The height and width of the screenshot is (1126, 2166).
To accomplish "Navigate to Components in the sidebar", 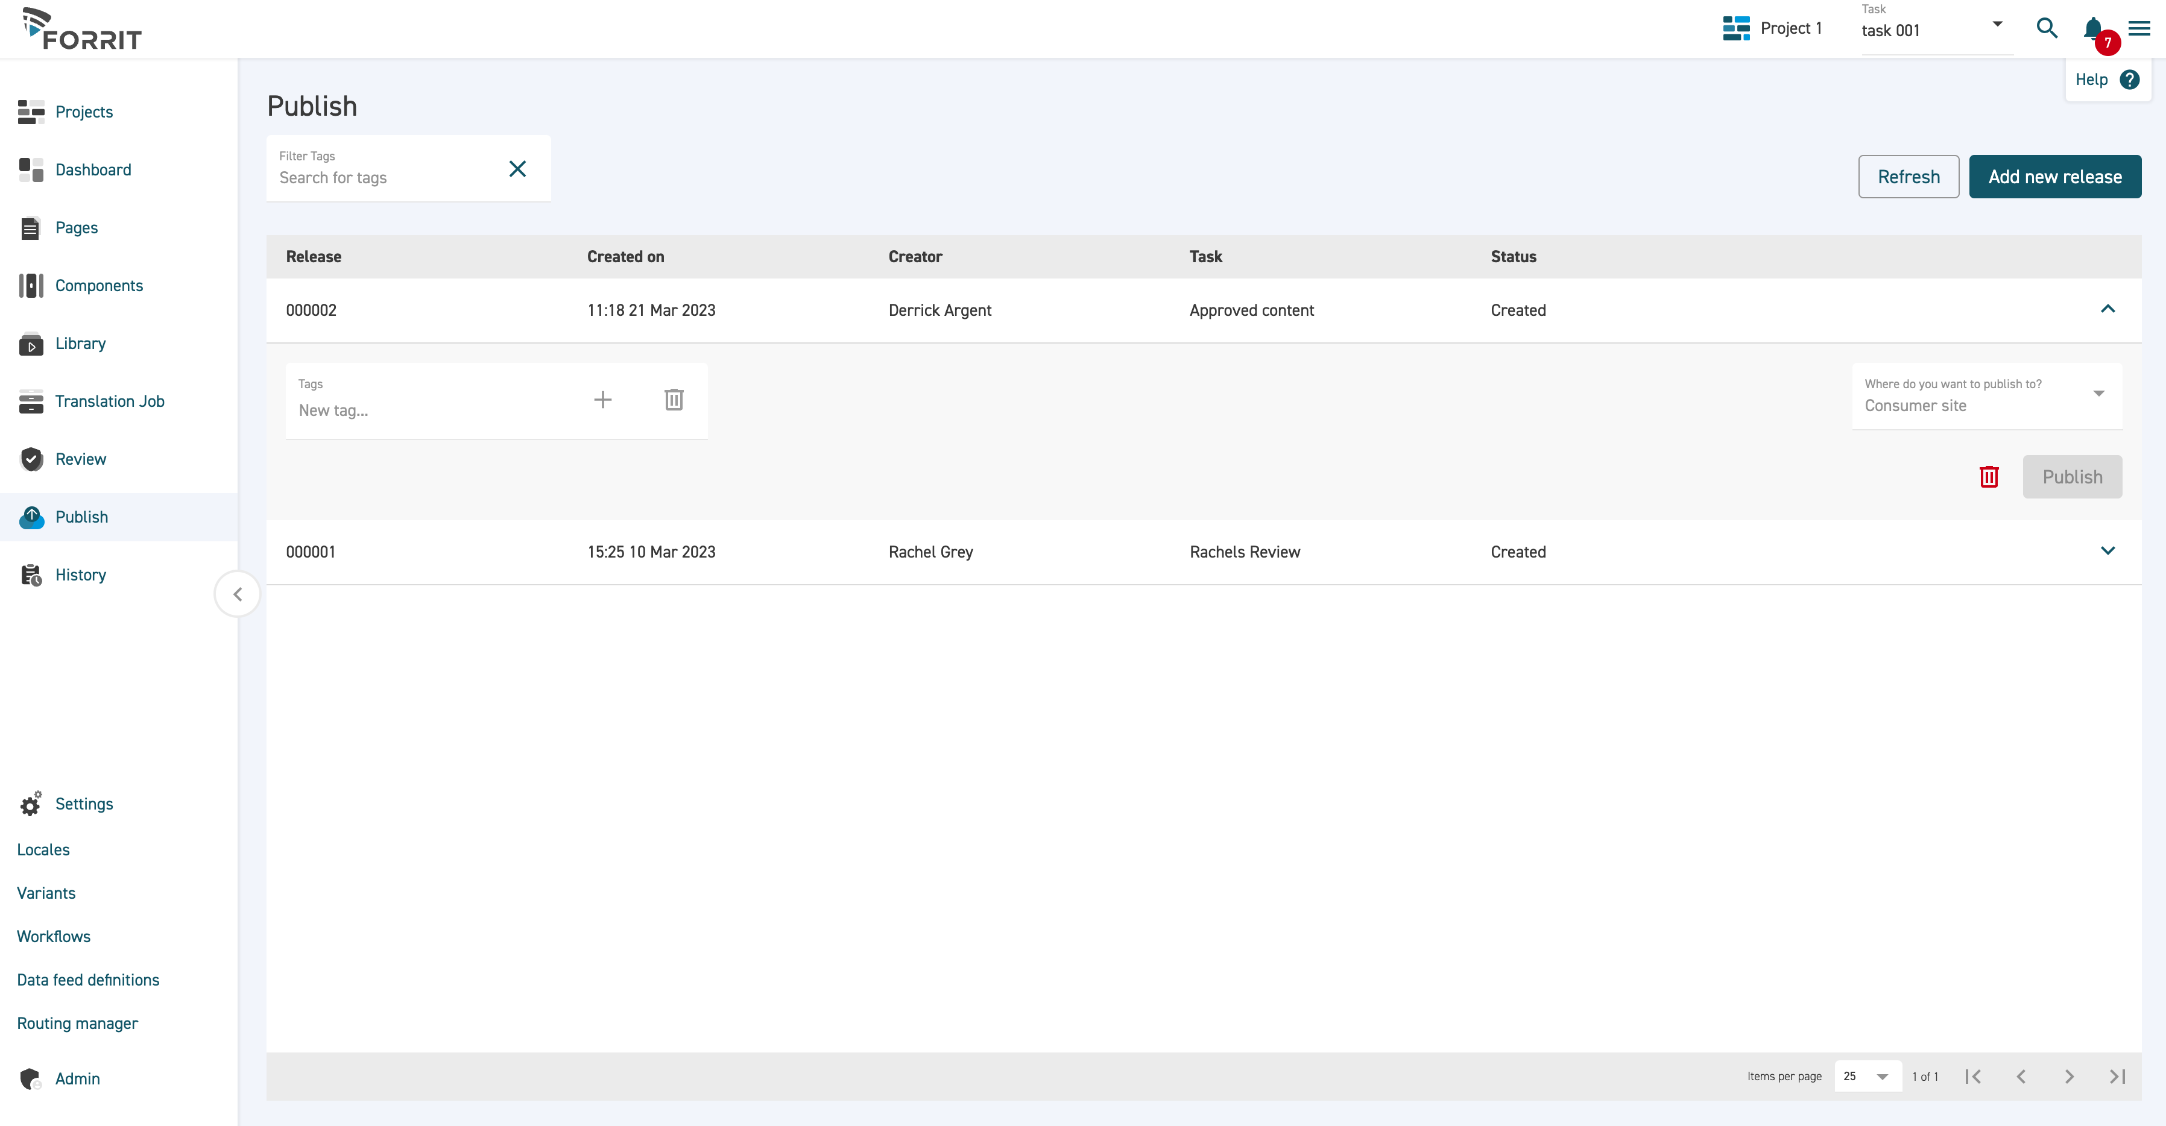I will [99, 286].
